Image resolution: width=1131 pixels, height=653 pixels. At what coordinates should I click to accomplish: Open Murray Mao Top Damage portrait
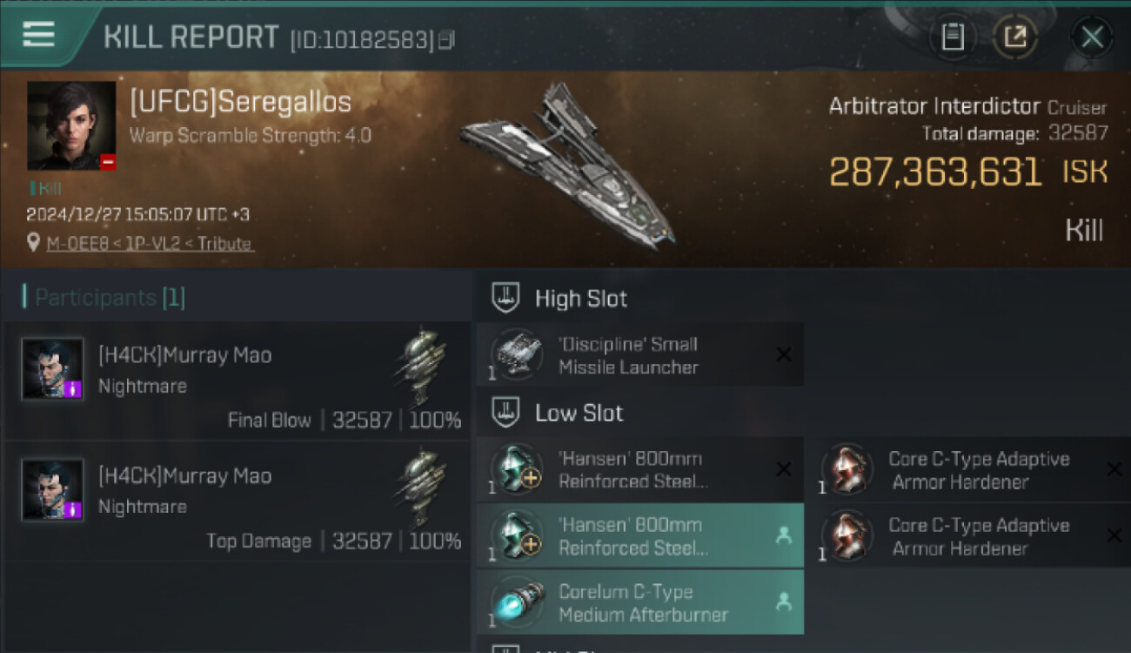[x=53, y=490]
